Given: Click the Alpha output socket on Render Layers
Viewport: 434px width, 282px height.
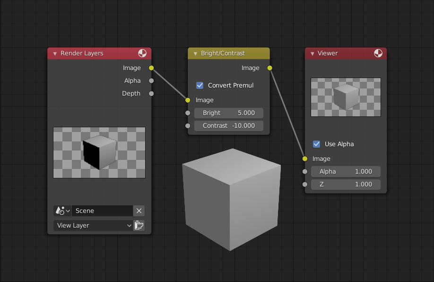Looking at the screenshot, I should tap(151, 80).
